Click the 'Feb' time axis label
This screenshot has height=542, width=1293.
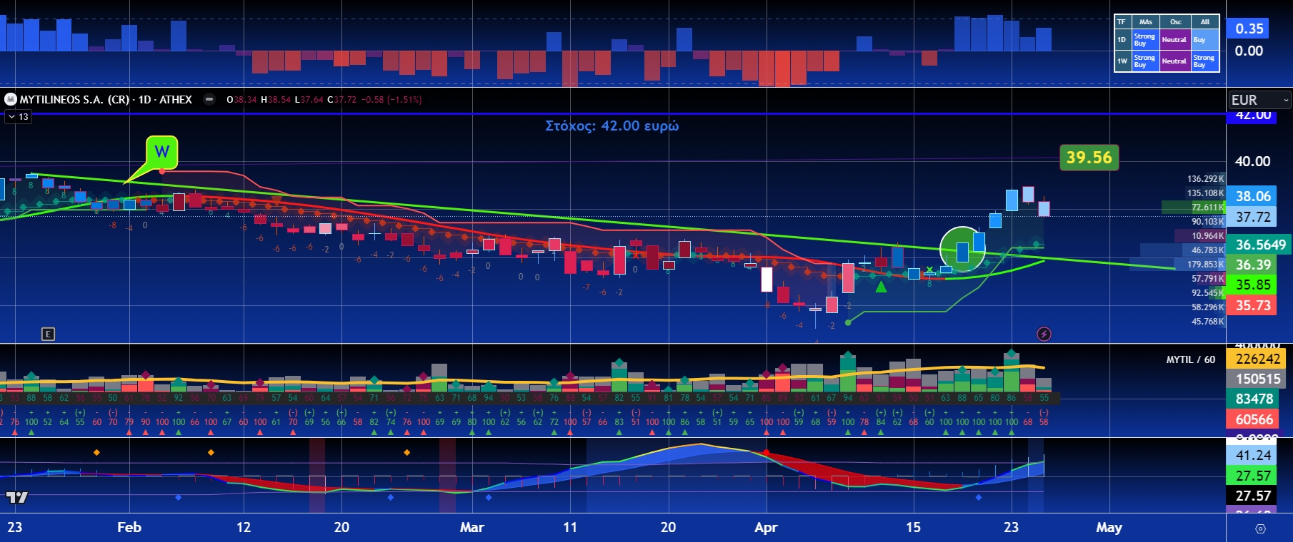129,527
